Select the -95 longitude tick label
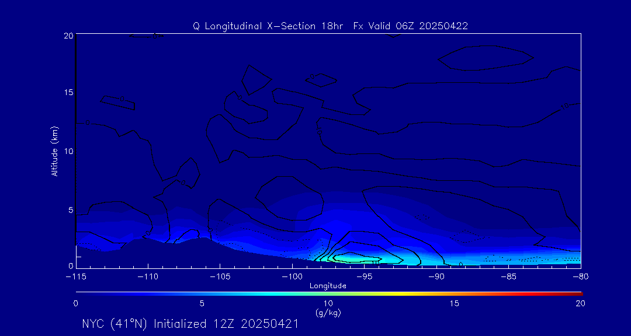 (x=364, y=277)
